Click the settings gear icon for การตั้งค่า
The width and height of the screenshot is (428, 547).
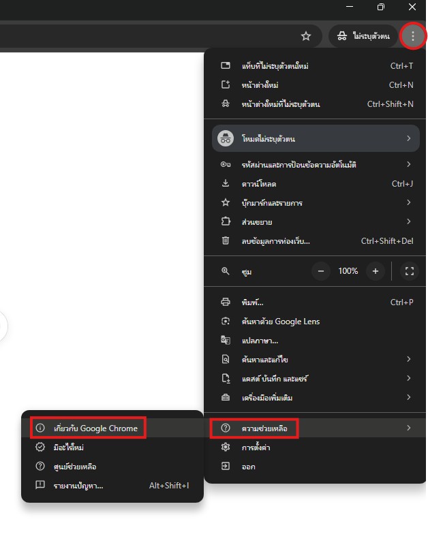(226, 448)
